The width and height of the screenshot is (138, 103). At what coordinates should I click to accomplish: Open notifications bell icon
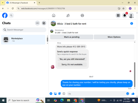coord(125,15)
